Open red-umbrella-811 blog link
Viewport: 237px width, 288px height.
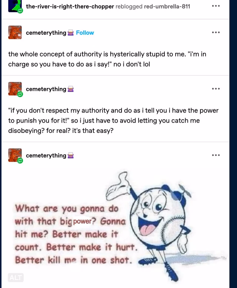tap(167, 6)
